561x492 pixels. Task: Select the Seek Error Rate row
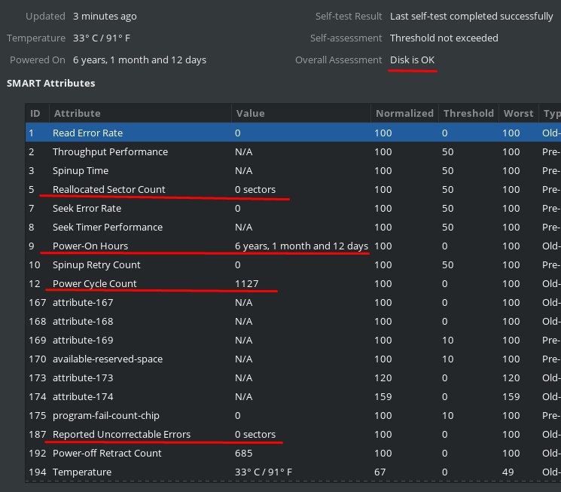293,209
